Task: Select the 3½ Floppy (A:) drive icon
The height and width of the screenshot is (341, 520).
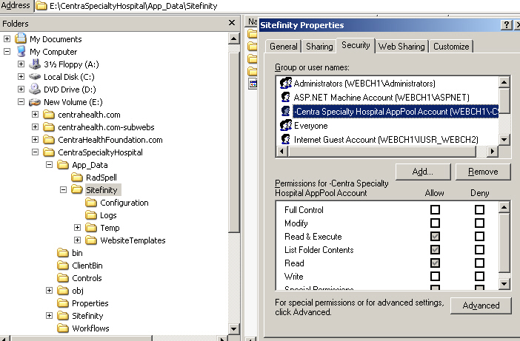Action: [x=35, y=64]
